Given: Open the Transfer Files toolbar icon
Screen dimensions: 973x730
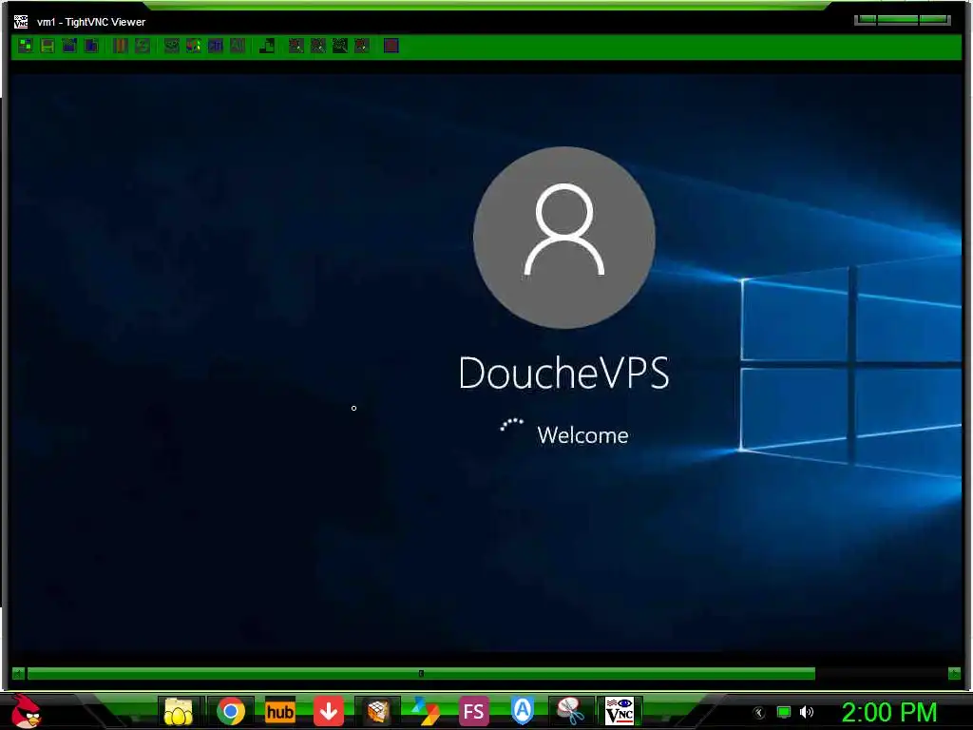Looking at the screenshot, I should tap(267, 46).
